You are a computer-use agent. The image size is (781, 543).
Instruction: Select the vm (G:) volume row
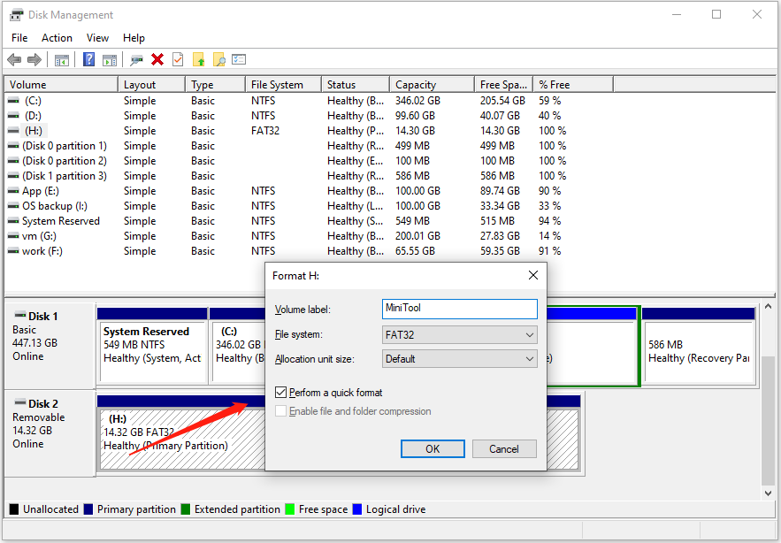coord(41,236)
